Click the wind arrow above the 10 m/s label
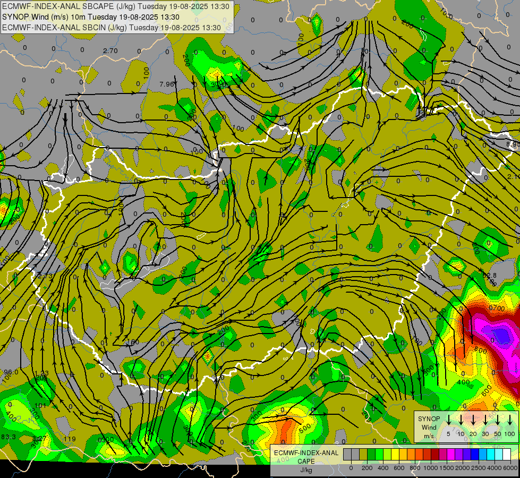Screen dimensions: 520x478 461,420
